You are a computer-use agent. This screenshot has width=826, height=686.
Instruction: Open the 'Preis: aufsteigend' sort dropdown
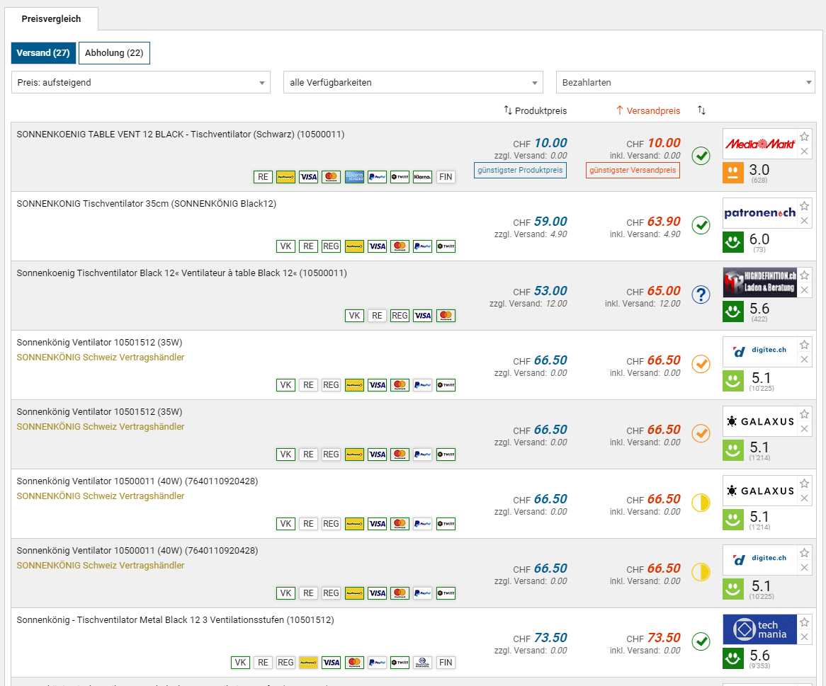tap(141, 83)
